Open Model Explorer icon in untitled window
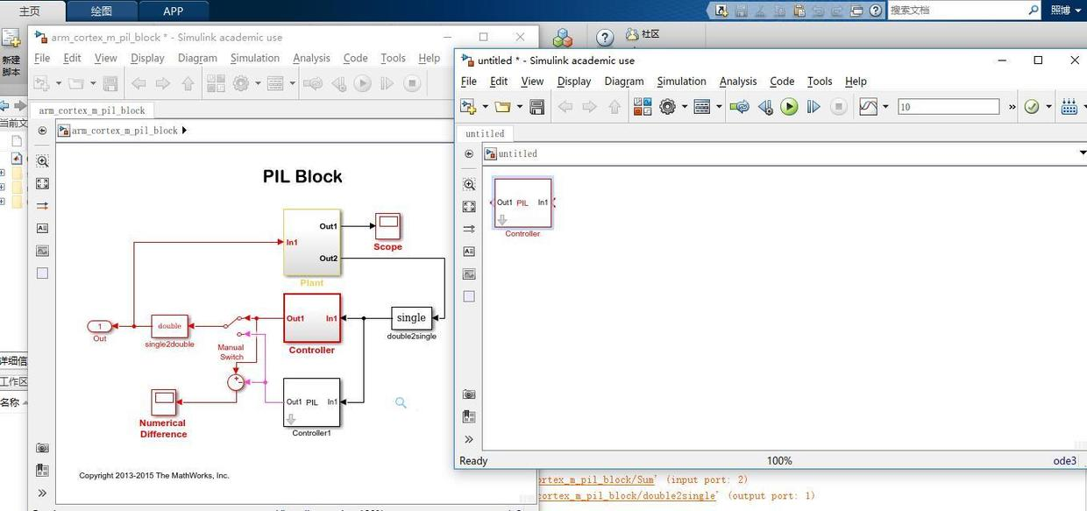This screenshot has height=511, width=1087. 701,107
